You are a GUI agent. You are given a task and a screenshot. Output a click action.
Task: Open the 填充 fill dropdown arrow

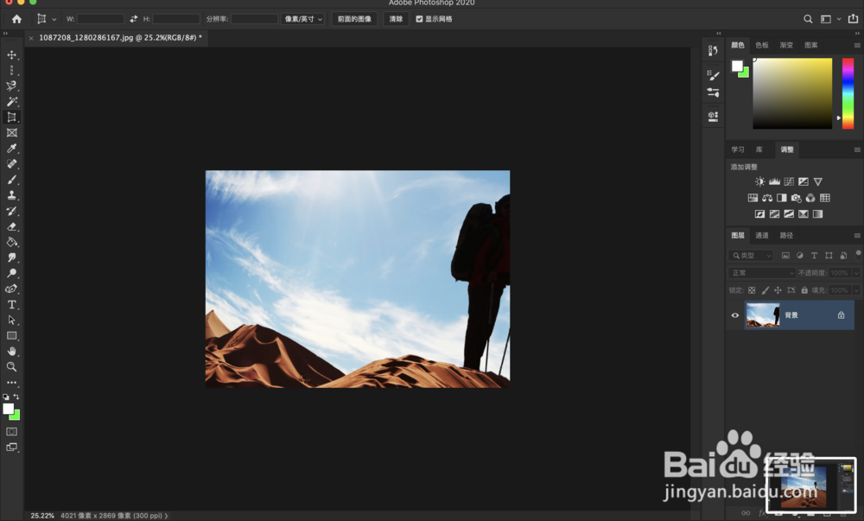coord(856,290)
